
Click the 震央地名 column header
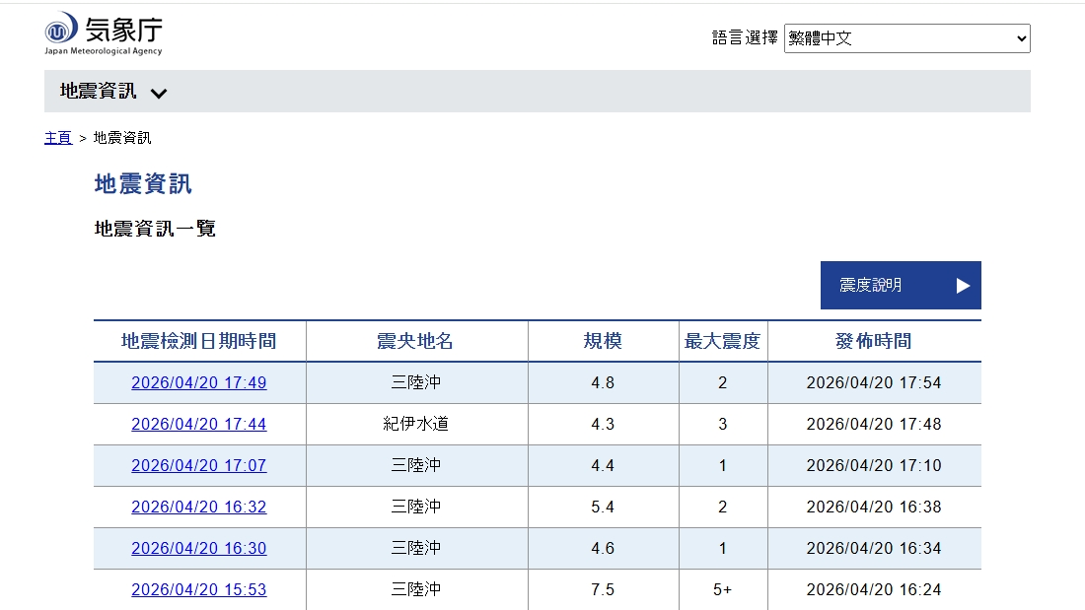point(415,342)
